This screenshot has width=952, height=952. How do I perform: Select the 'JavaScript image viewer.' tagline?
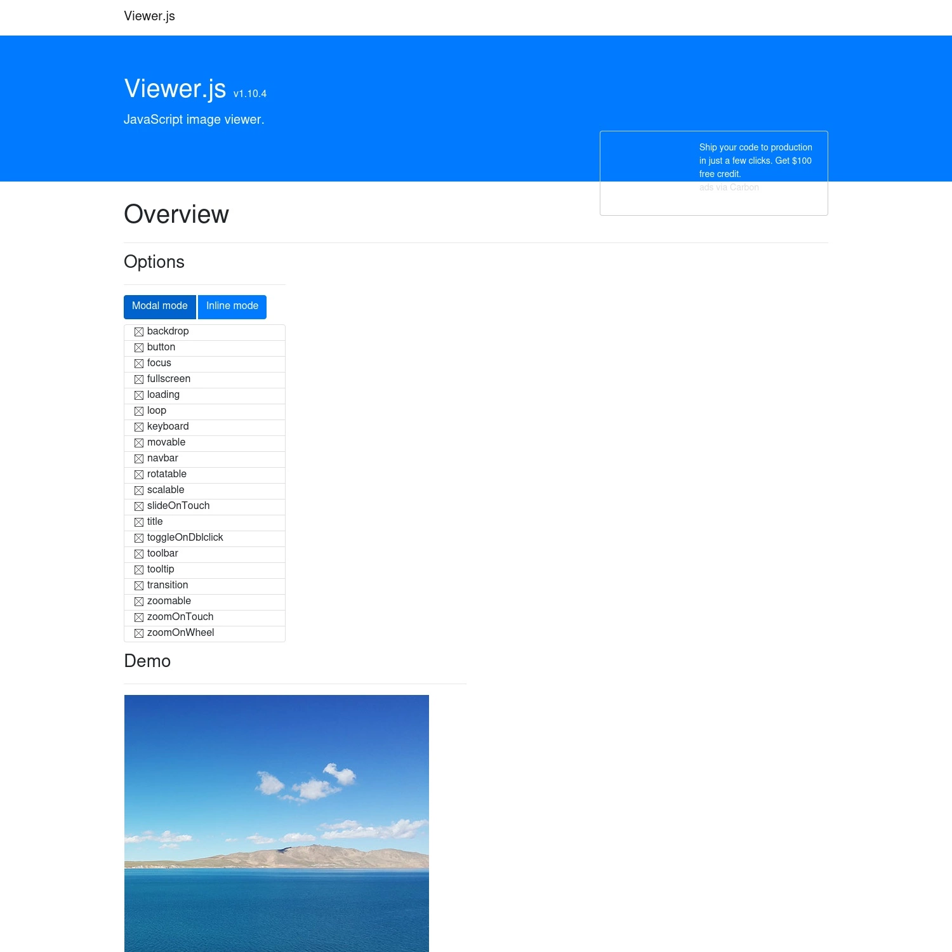(x=194, y=120)
